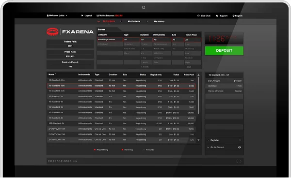Screen dimensions: 291x178
Task: Select Medium in Ticket Price filter
Action: pyautogui.click(x=193, y=58)
